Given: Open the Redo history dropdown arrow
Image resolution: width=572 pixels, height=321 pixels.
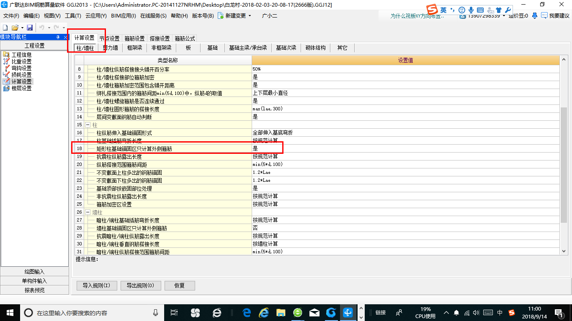Looking at the screenshot, I should click(x=63, y=28).
